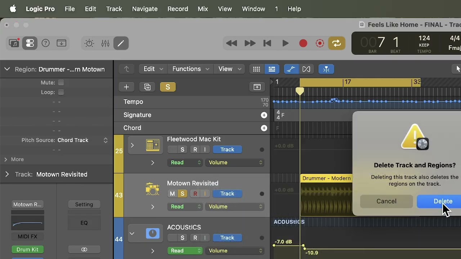461x259 pixels.
Task: Click the Fast Forward transport button
Action: point(250,44)
